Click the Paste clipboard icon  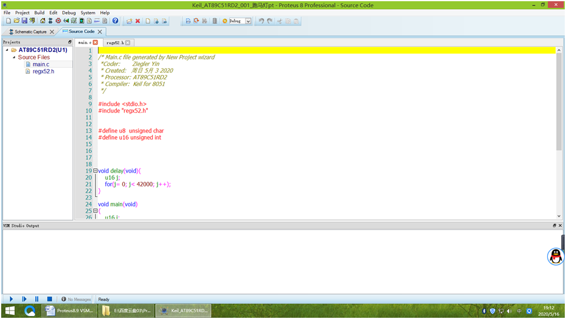point(296,21)
